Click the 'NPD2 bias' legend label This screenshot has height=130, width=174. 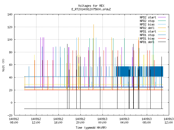[x=147, y=24]
